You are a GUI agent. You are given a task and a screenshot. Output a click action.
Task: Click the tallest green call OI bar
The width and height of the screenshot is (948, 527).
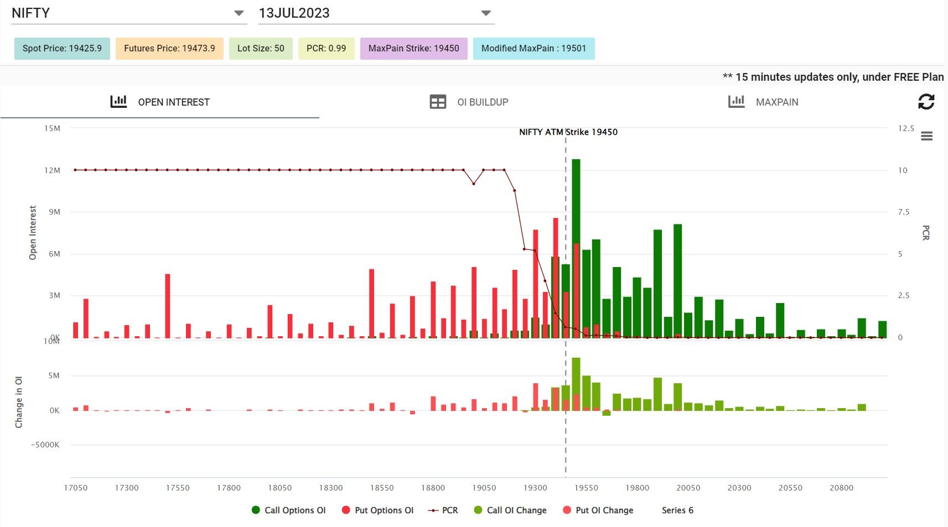click(576, 248)
